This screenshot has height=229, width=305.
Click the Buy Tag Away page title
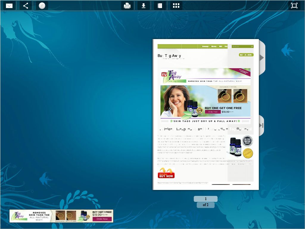[x=169, y=56]
